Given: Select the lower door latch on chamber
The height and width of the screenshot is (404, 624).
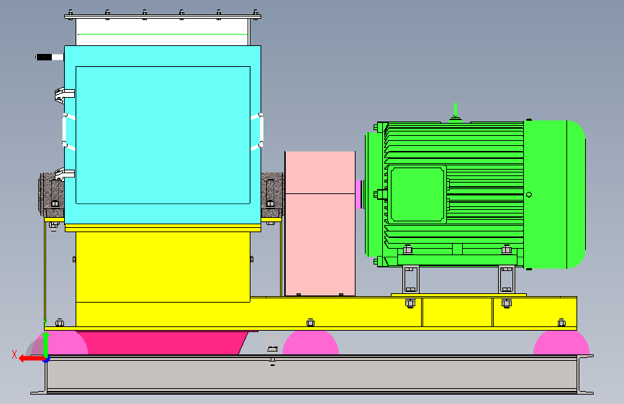Looking at the screenshot, I should [64, 174].
